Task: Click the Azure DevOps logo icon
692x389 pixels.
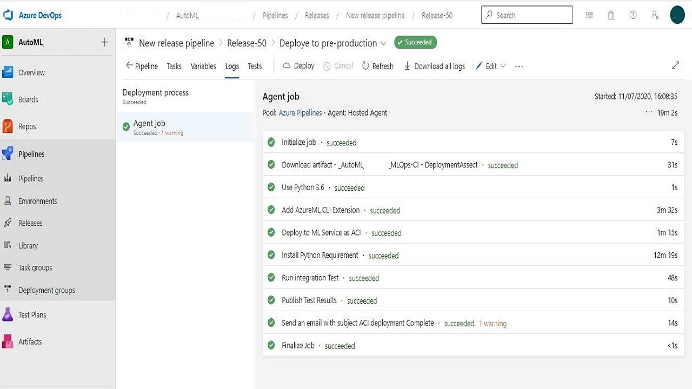Action: (8, 15)
